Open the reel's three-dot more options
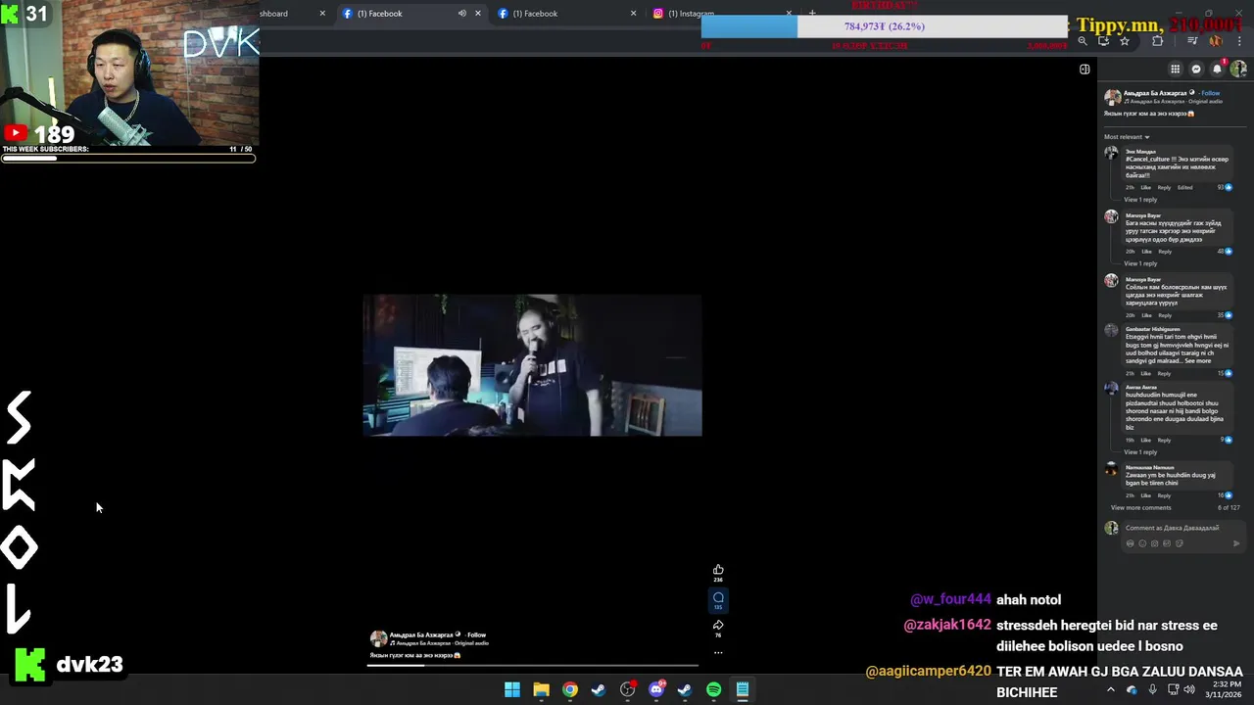 [x=718, y=652]
